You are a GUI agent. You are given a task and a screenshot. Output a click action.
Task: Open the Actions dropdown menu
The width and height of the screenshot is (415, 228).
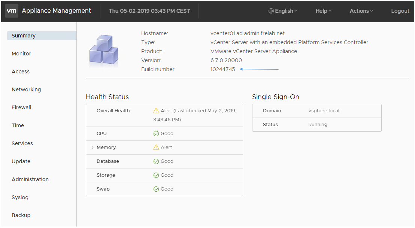pyautogui.click(x=361, y=11)
